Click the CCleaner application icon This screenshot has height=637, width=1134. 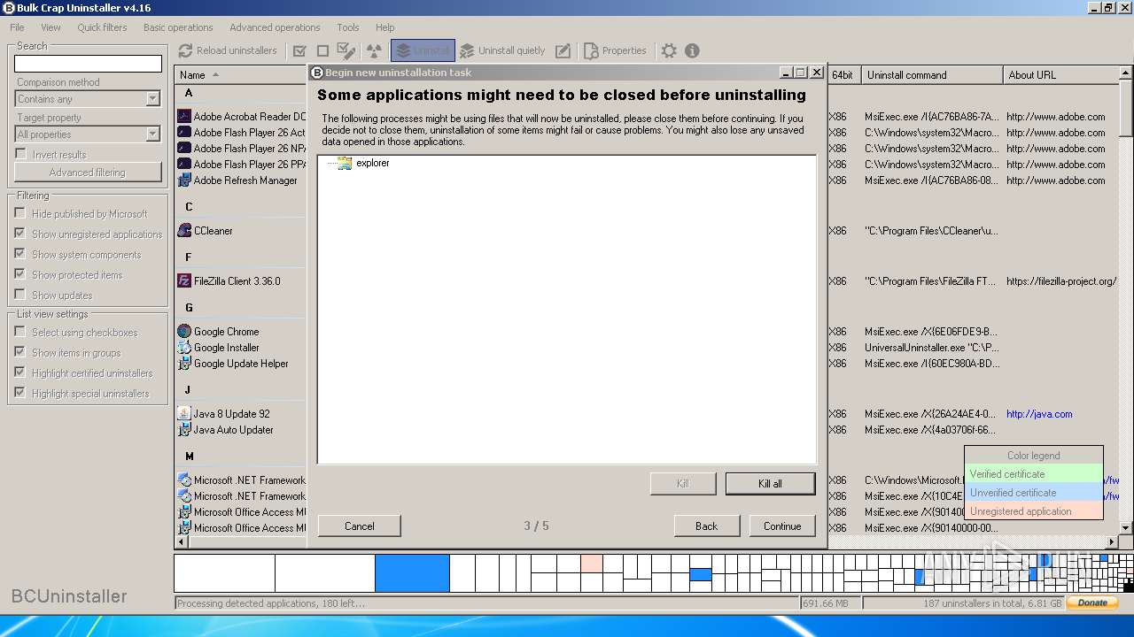[184, 230]
